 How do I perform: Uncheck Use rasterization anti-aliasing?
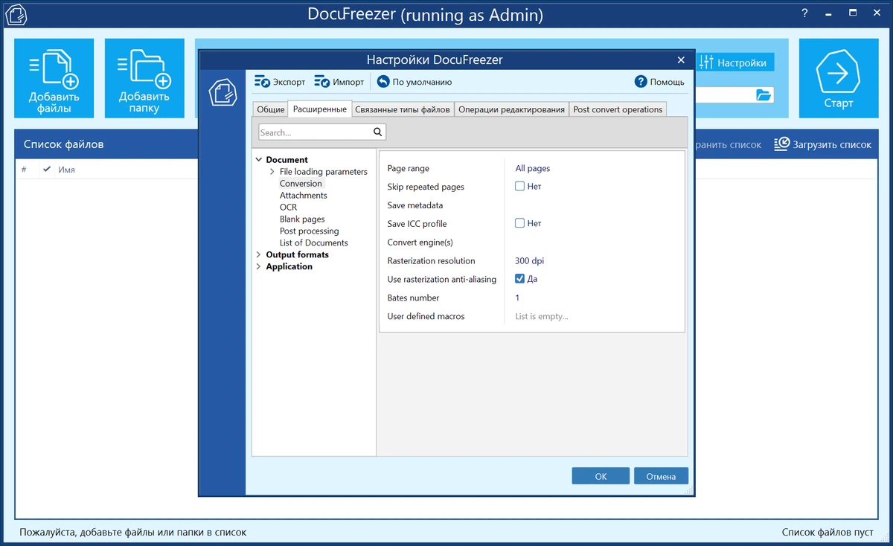click(519, 279)
